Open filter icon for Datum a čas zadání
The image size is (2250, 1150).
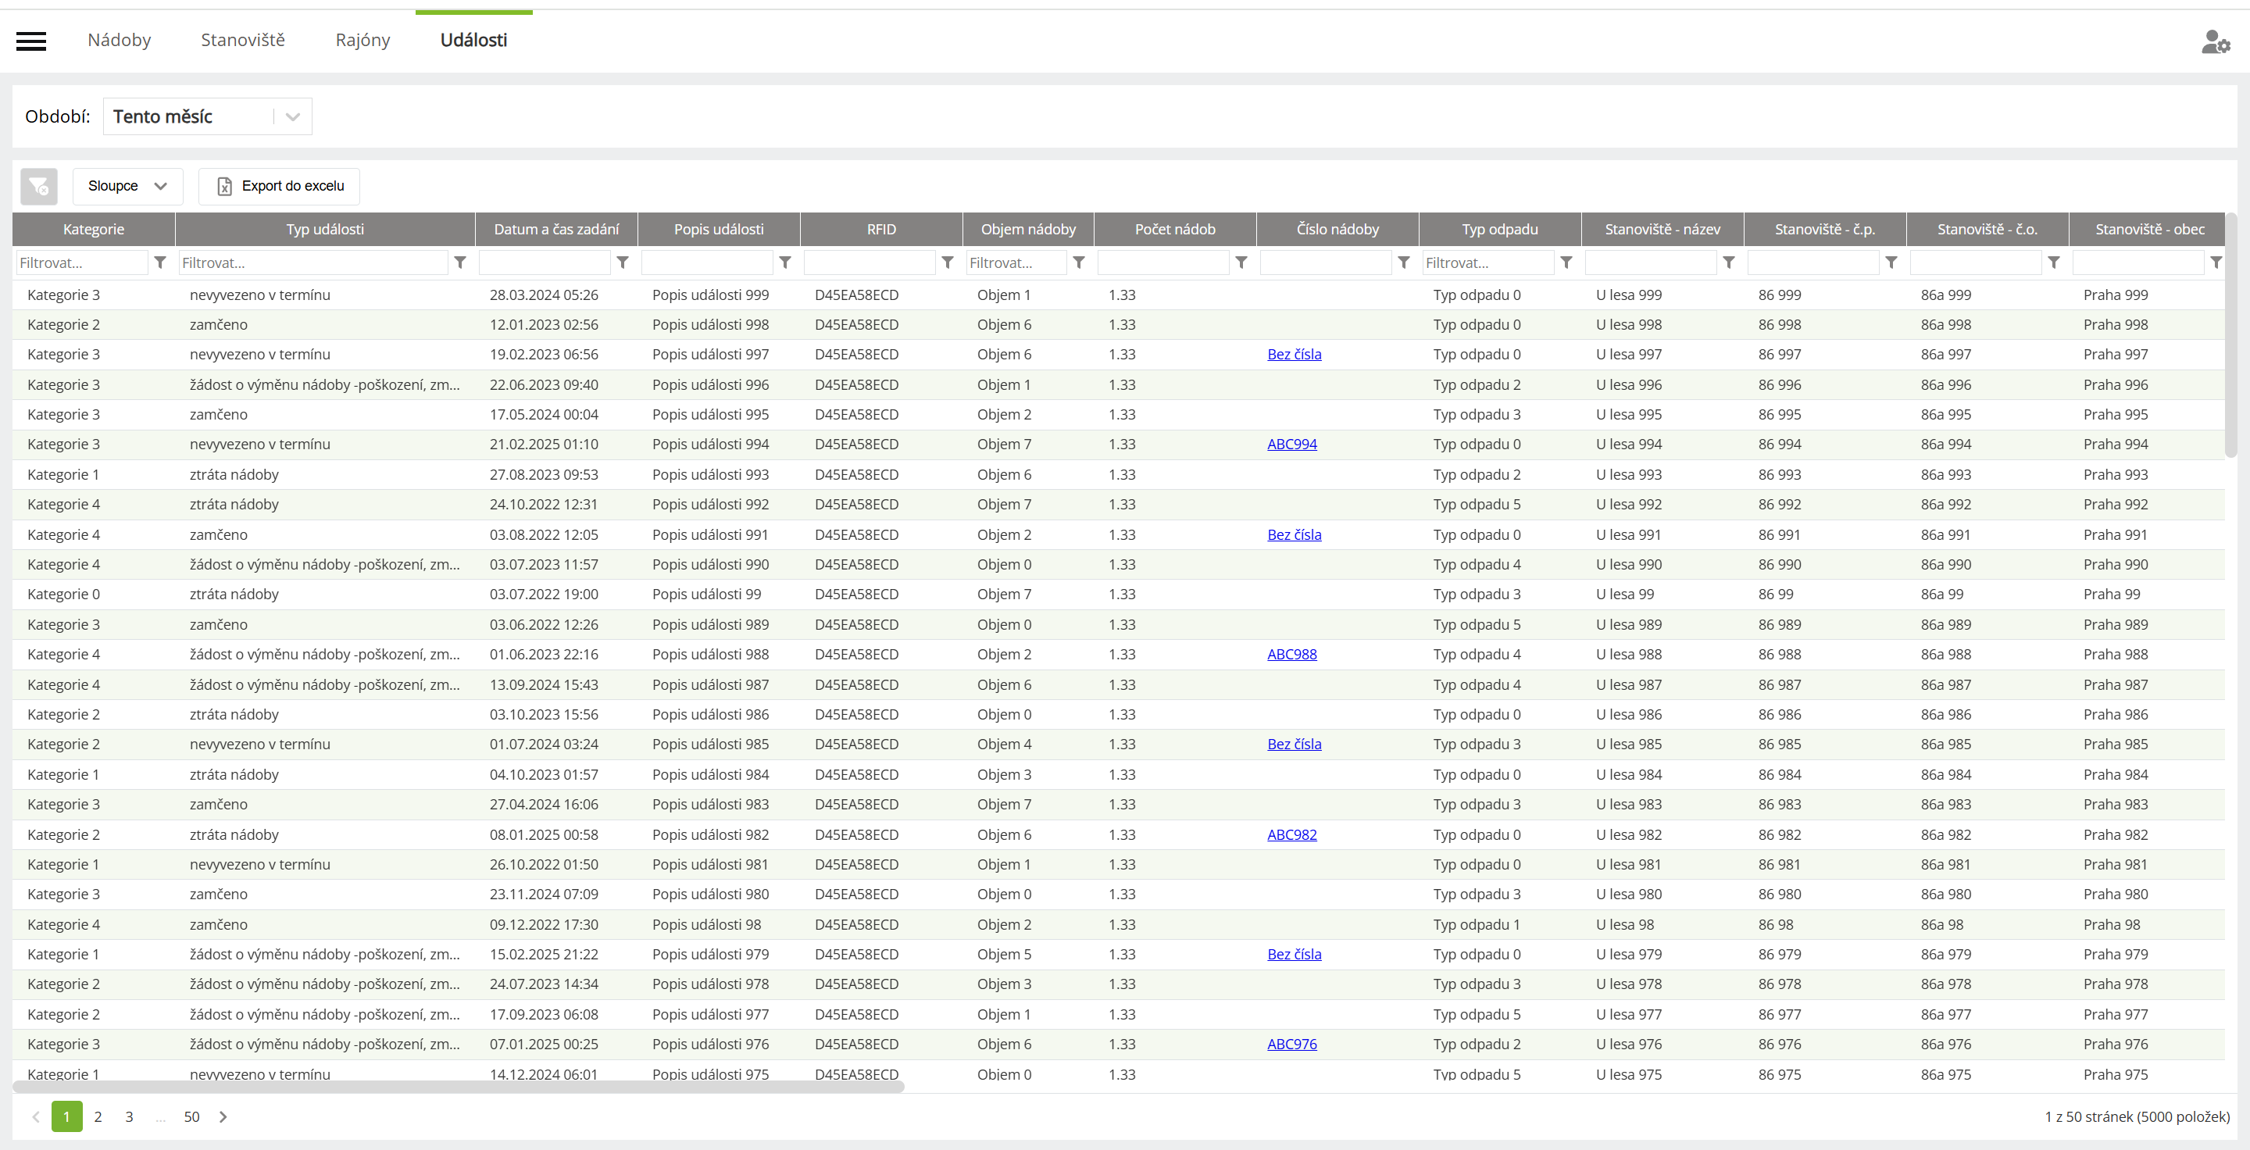click(x=623, y=262)
